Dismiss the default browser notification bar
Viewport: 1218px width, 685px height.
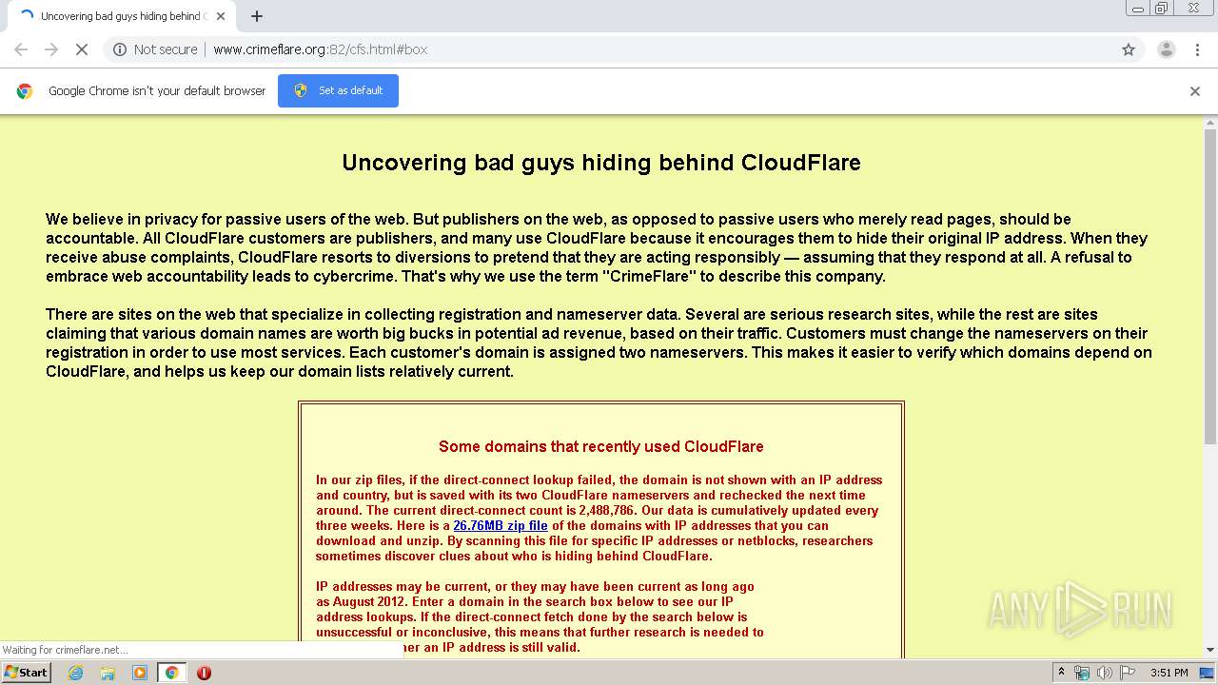1194,91
